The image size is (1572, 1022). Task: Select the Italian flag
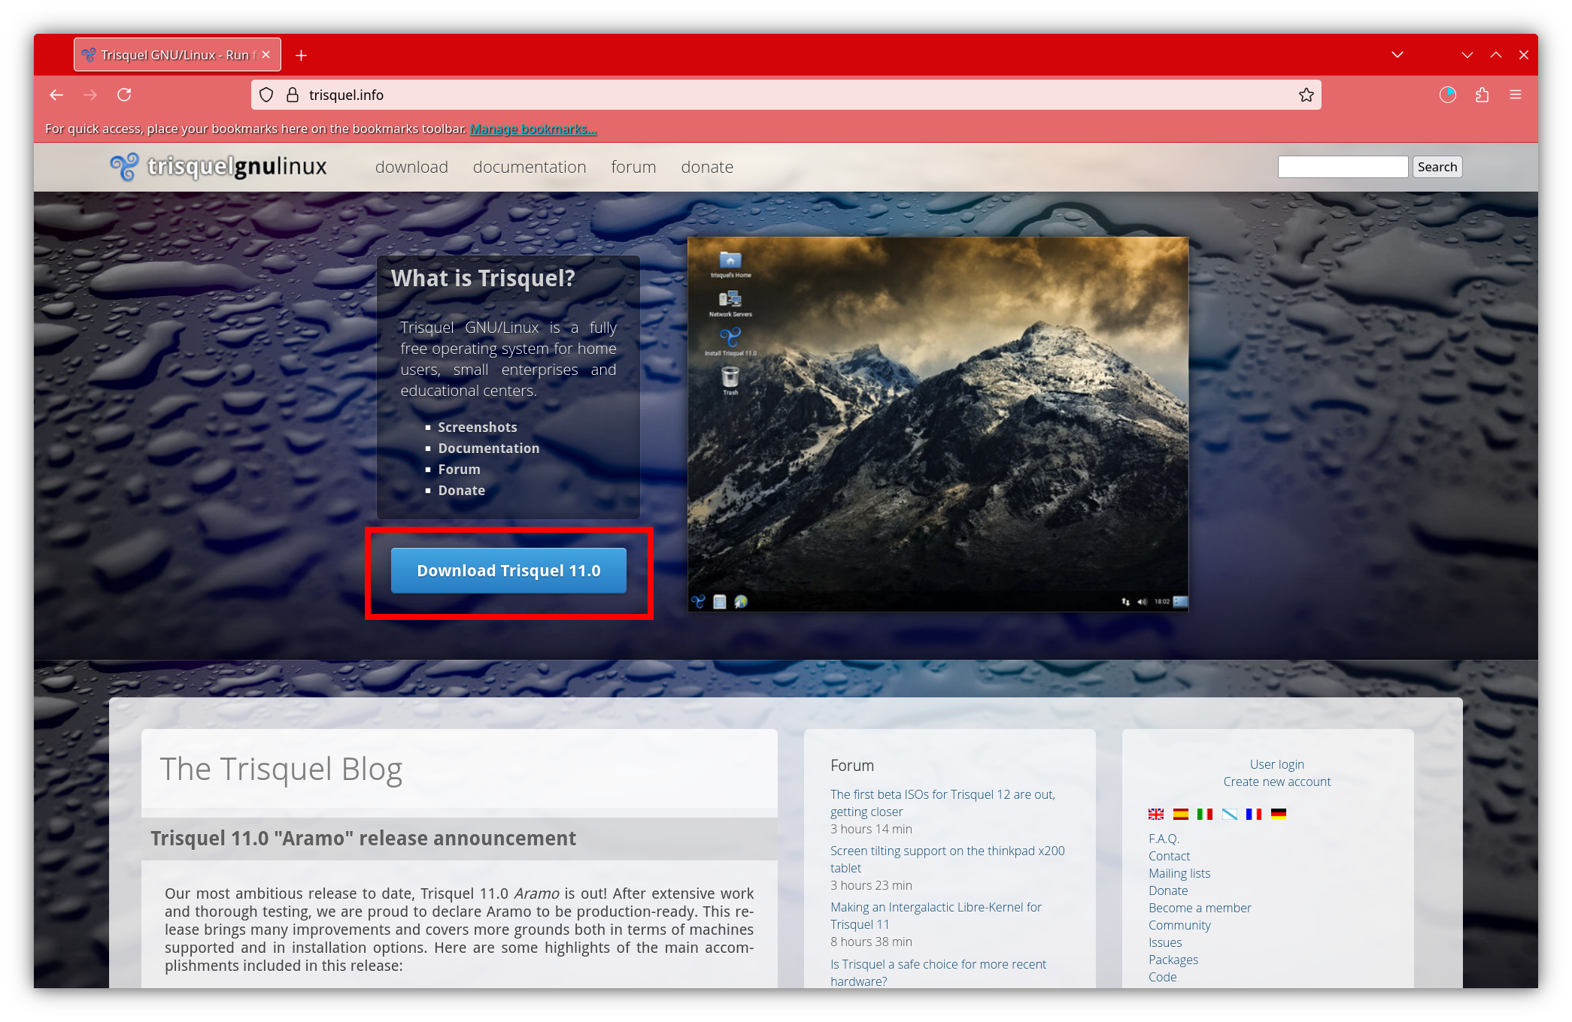pos(1205,814)
